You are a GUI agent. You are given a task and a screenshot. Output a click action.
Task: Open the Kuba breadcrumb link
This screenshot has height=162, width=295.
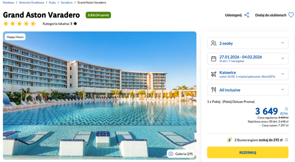point(52,3)
